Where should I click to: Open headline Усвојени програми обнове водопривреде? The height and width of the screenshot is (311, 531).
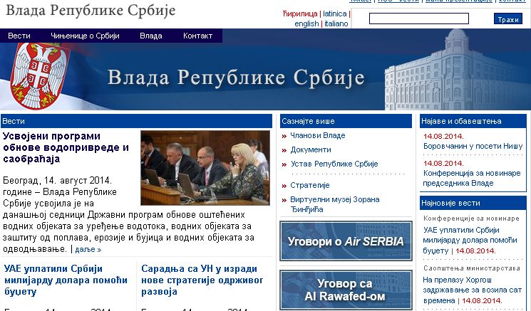click(x=66, y=147)
